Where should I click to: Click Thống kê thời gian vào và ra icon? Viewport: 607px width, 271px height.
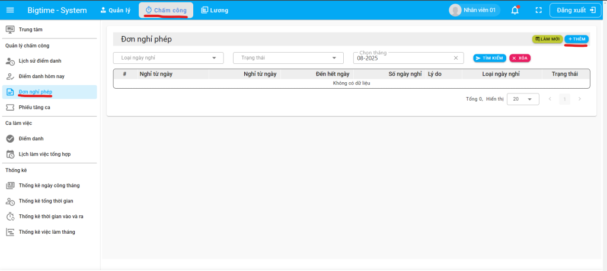9,217
